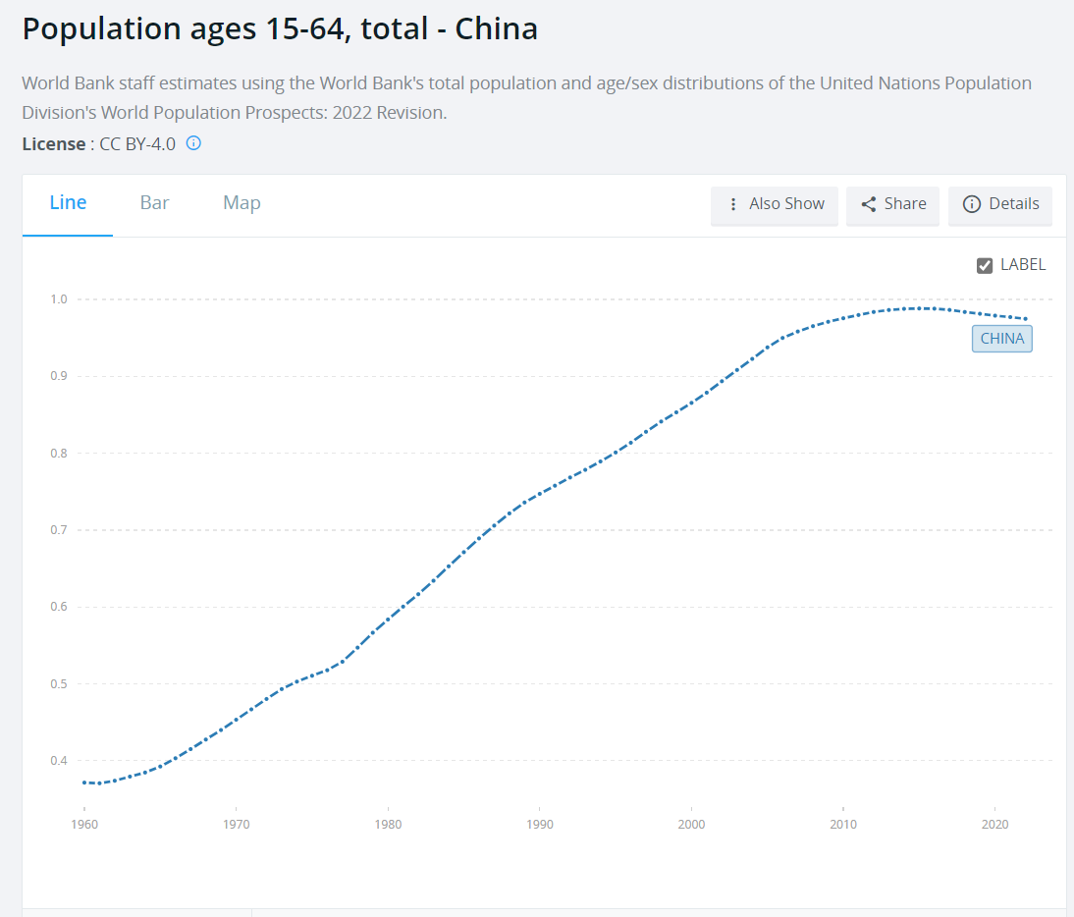The image size is (1074, 917).
Task: Switch to the Map view tab
Action: pos(241,203)
